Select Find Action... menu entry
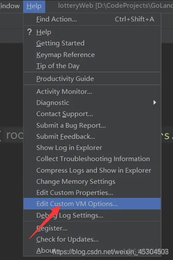The height and width of the screenshot is (260, 173). click(92, 19)
